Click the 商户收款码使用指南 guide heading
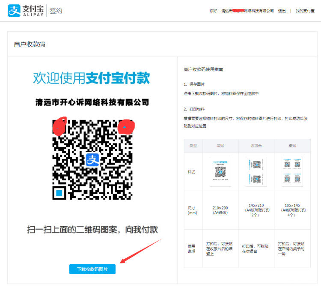Screen dimensions: 321x287 [x=203, y=69]
